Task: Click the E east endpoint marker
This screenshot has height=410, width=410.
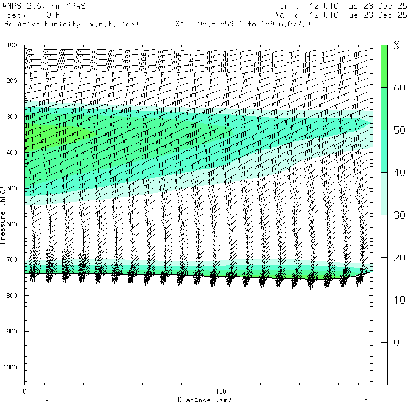Action: tap(366, 400)
